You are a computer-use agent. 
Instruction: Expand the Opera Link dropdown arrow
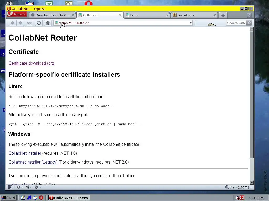(x=22, y=187)
